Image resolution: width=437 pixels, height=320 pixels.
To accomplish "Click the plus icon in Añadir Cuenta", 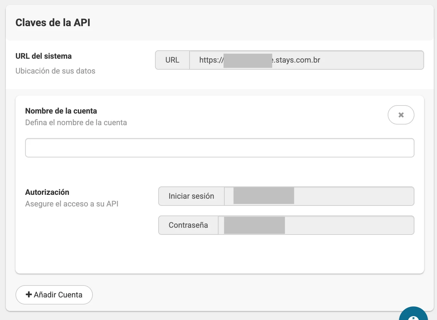I will pyautogui.click(x=29, y=295).
